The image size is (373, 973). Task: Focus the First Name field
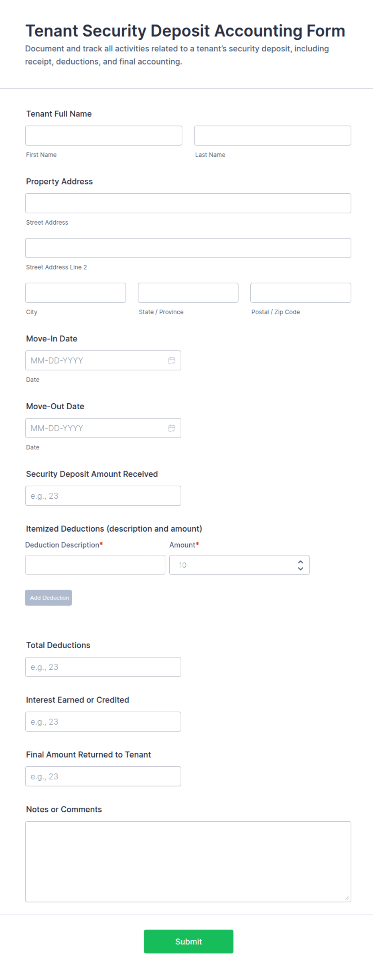103,136
